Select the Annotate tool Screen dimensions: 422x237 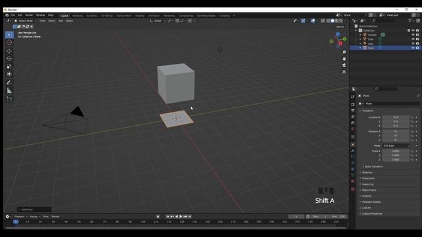pyautogui.click(x=9, y=83)
